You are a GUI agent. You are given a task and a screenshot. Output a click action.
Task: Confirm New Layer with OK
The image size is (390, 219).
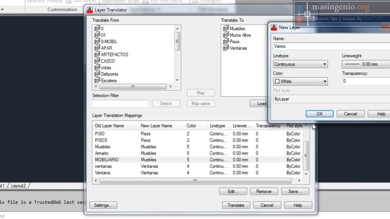319,114
